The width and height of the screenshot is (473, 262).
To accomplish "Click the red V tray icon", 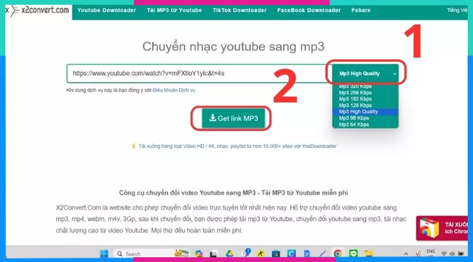I will pyautogui.click(x=418, y=254).
